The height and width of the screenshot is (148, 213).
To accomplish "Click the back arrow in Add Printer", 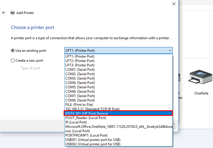I will [4, 13].
